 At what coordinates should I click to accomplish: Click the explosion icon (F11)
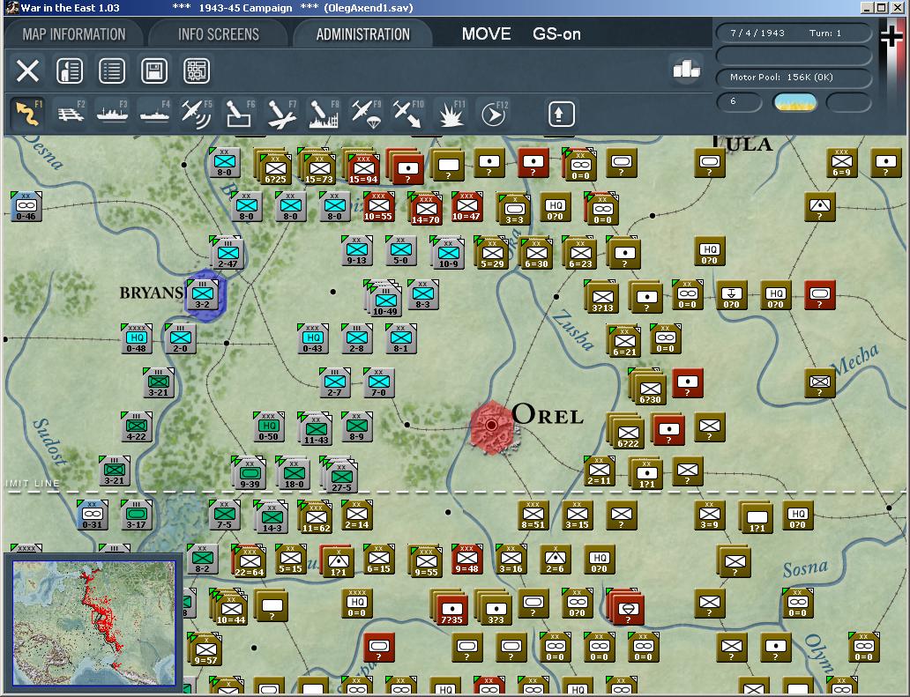[451, 114]
